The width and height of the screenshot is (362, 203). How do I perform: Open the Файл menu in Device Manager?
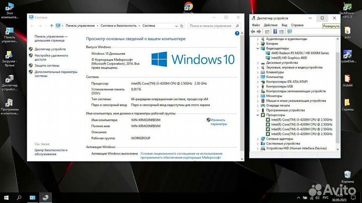click(255, 25)
